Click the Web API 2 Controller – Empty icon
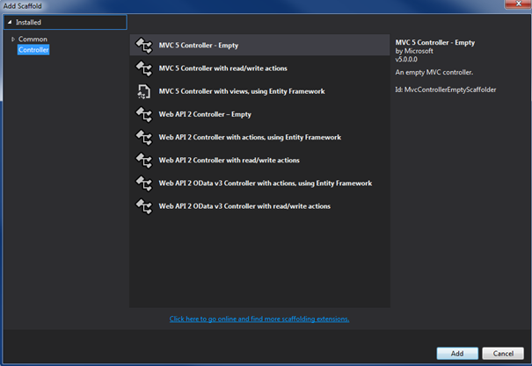 pyautogui.click(x=143, y=114)
